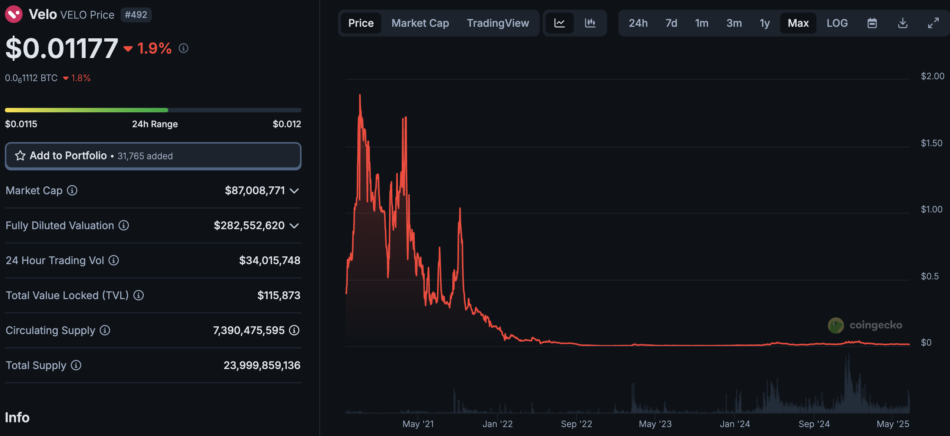Select the 7d time range
Viewport: 950px width, 436px height.
click(x=671, y=23)
